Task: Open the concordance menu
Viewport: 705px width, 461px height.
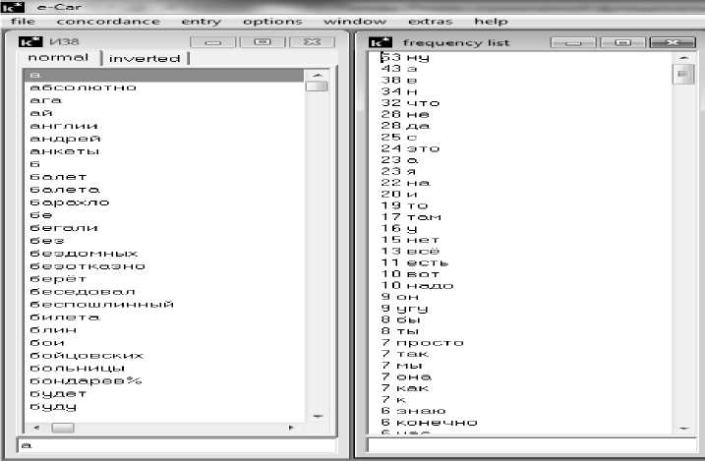Action: click(x=108, y=22)
